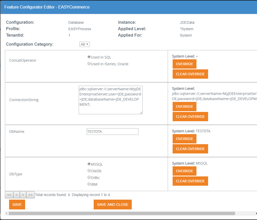The image size is (257, 220).
Task: Click OVERRIDE for ConcatOperator
Action: 184,64
